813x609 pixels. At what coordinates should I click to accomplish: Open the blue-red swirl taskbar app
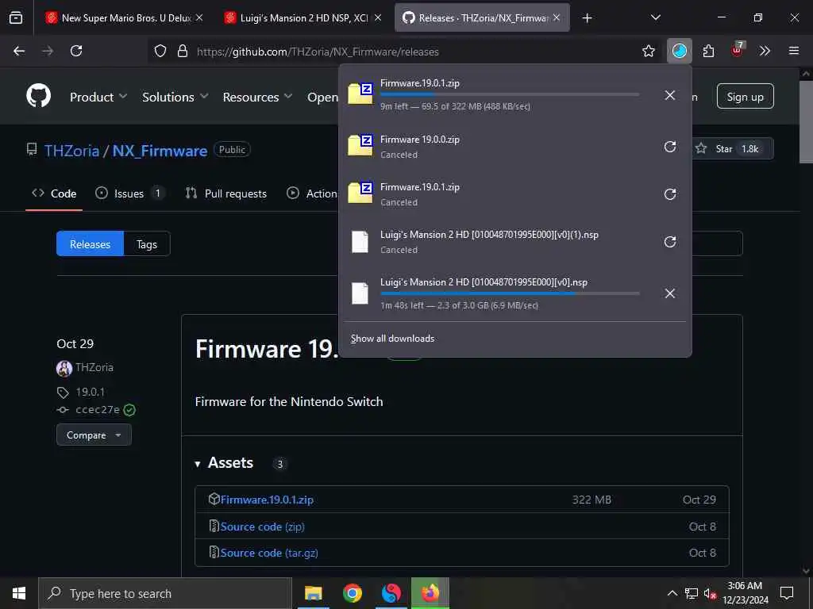(391, 593)
